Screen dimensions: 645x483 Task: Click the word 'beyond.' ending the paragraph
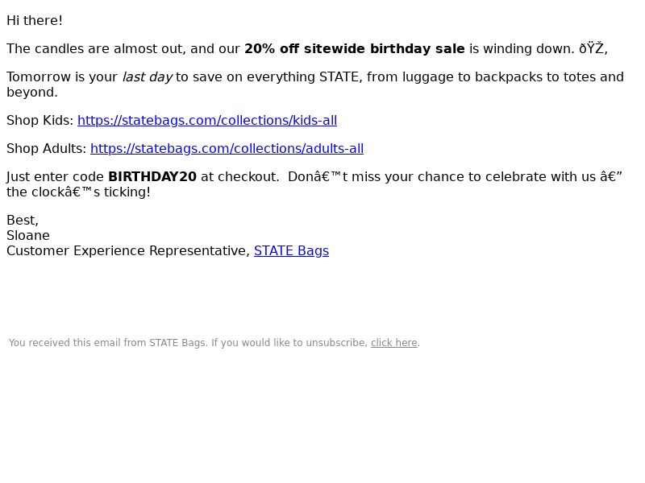click(x=32, y=93)
